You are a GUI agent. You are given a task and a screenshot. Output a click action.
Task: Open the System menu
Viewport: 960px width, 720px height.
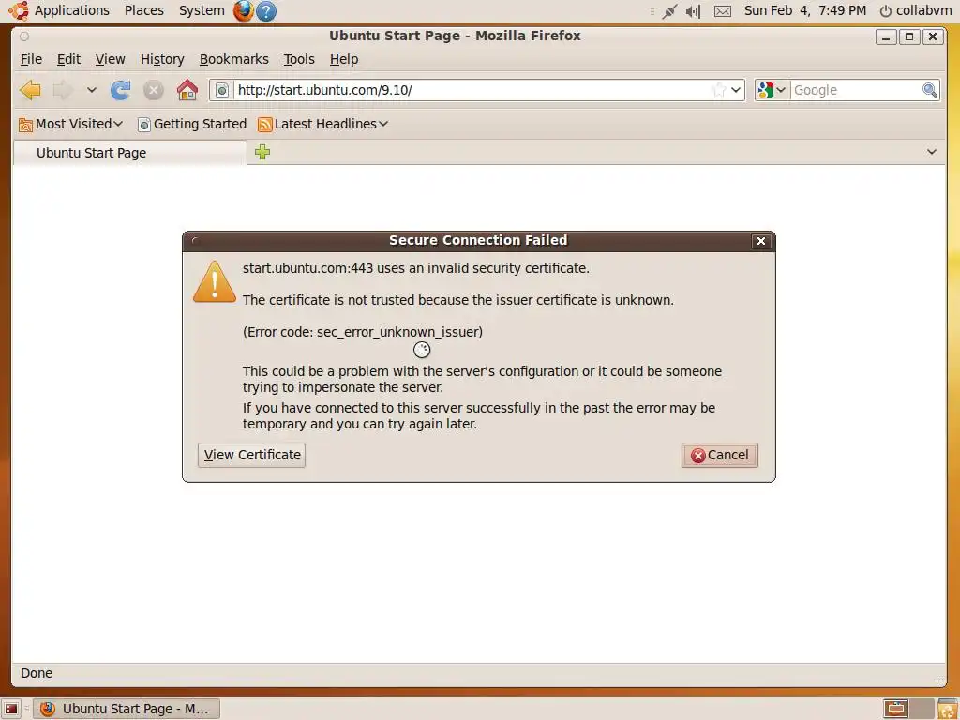202,10
